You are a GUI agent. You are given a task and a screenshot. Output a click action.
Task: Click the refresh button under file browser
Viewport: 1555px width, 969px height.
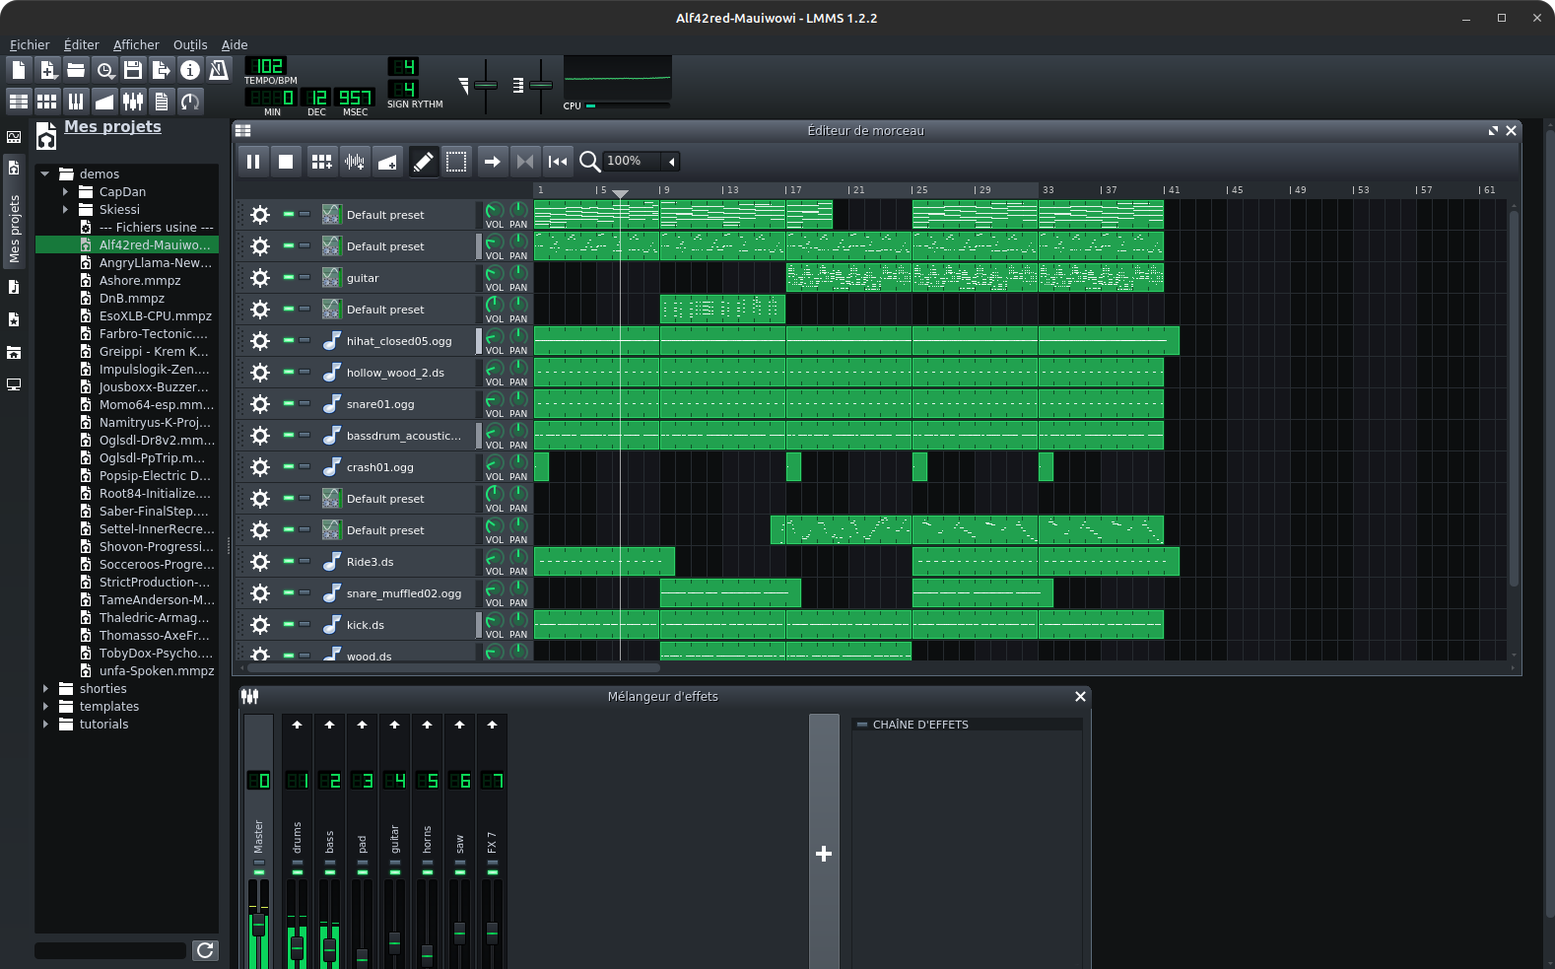(x=205, y=950)
